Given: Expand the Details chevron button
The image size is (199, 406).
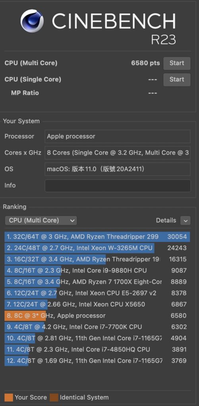Looking at the screenshot, I should click(x=185, y=221).
